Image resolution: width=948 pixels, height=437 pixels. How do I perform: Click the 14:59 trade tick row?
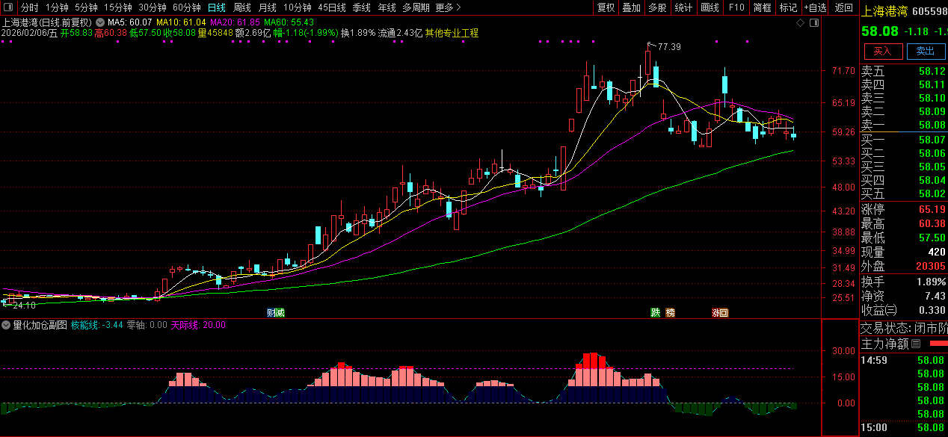click(904, 360)
